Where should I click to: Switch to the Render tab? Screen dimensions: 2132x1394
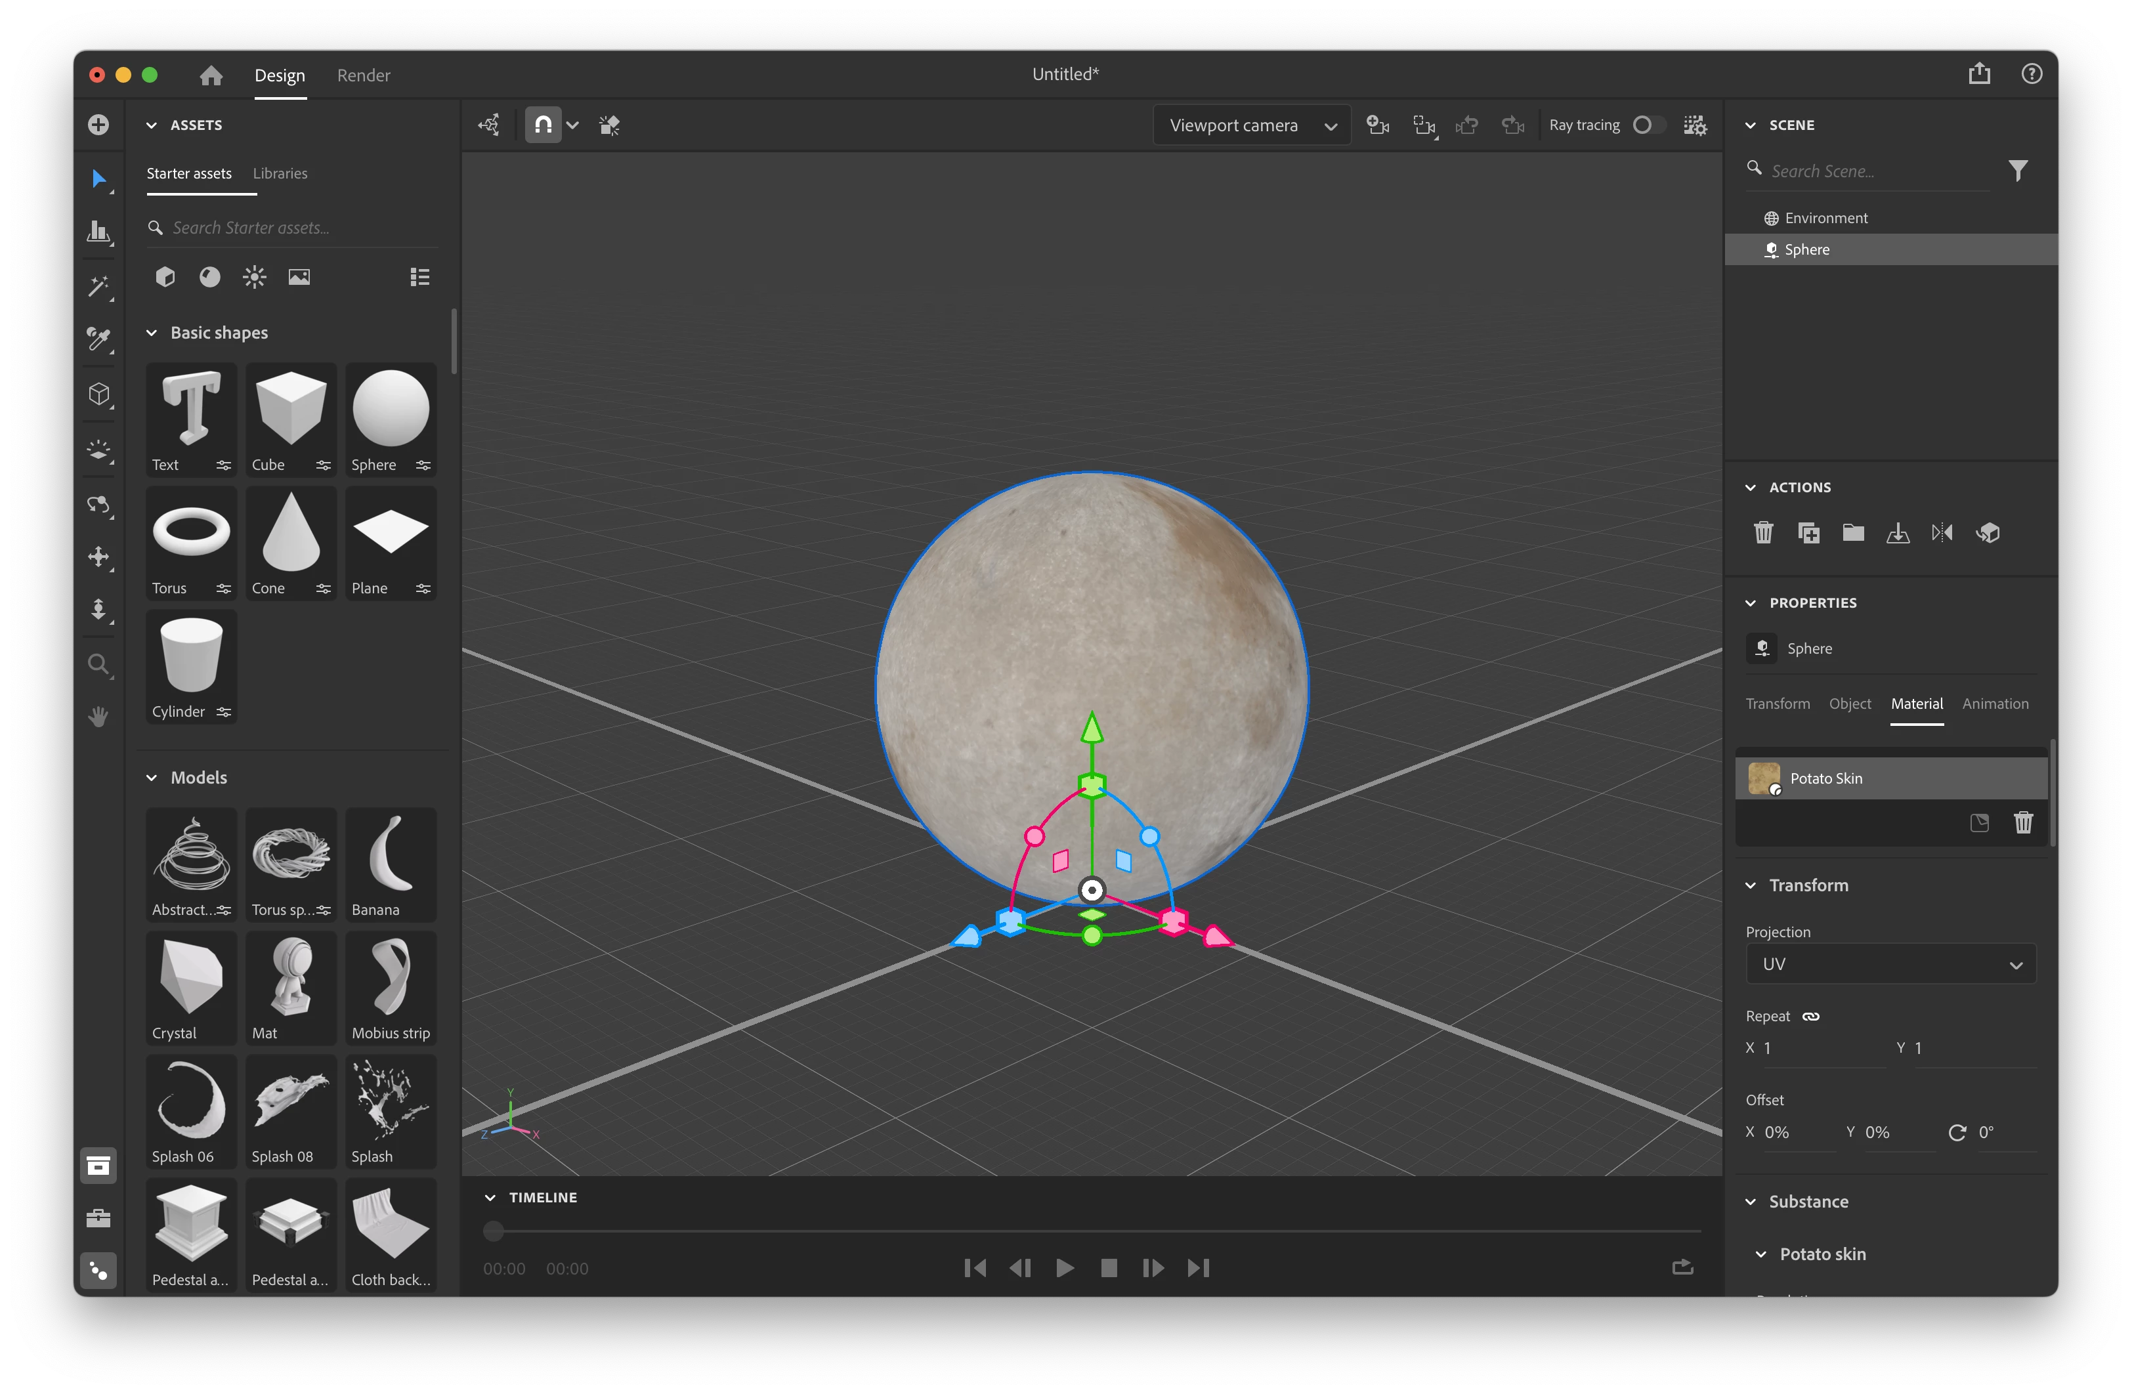pos(363,75)
